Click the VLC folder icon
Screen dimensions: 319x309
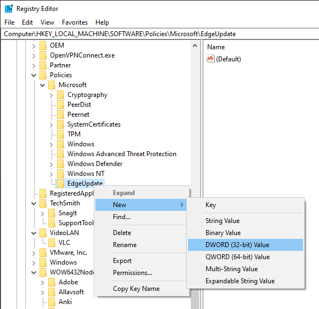pos(52,243)
